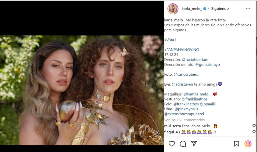Go to @carlosruben._ profile

(186, 74)
